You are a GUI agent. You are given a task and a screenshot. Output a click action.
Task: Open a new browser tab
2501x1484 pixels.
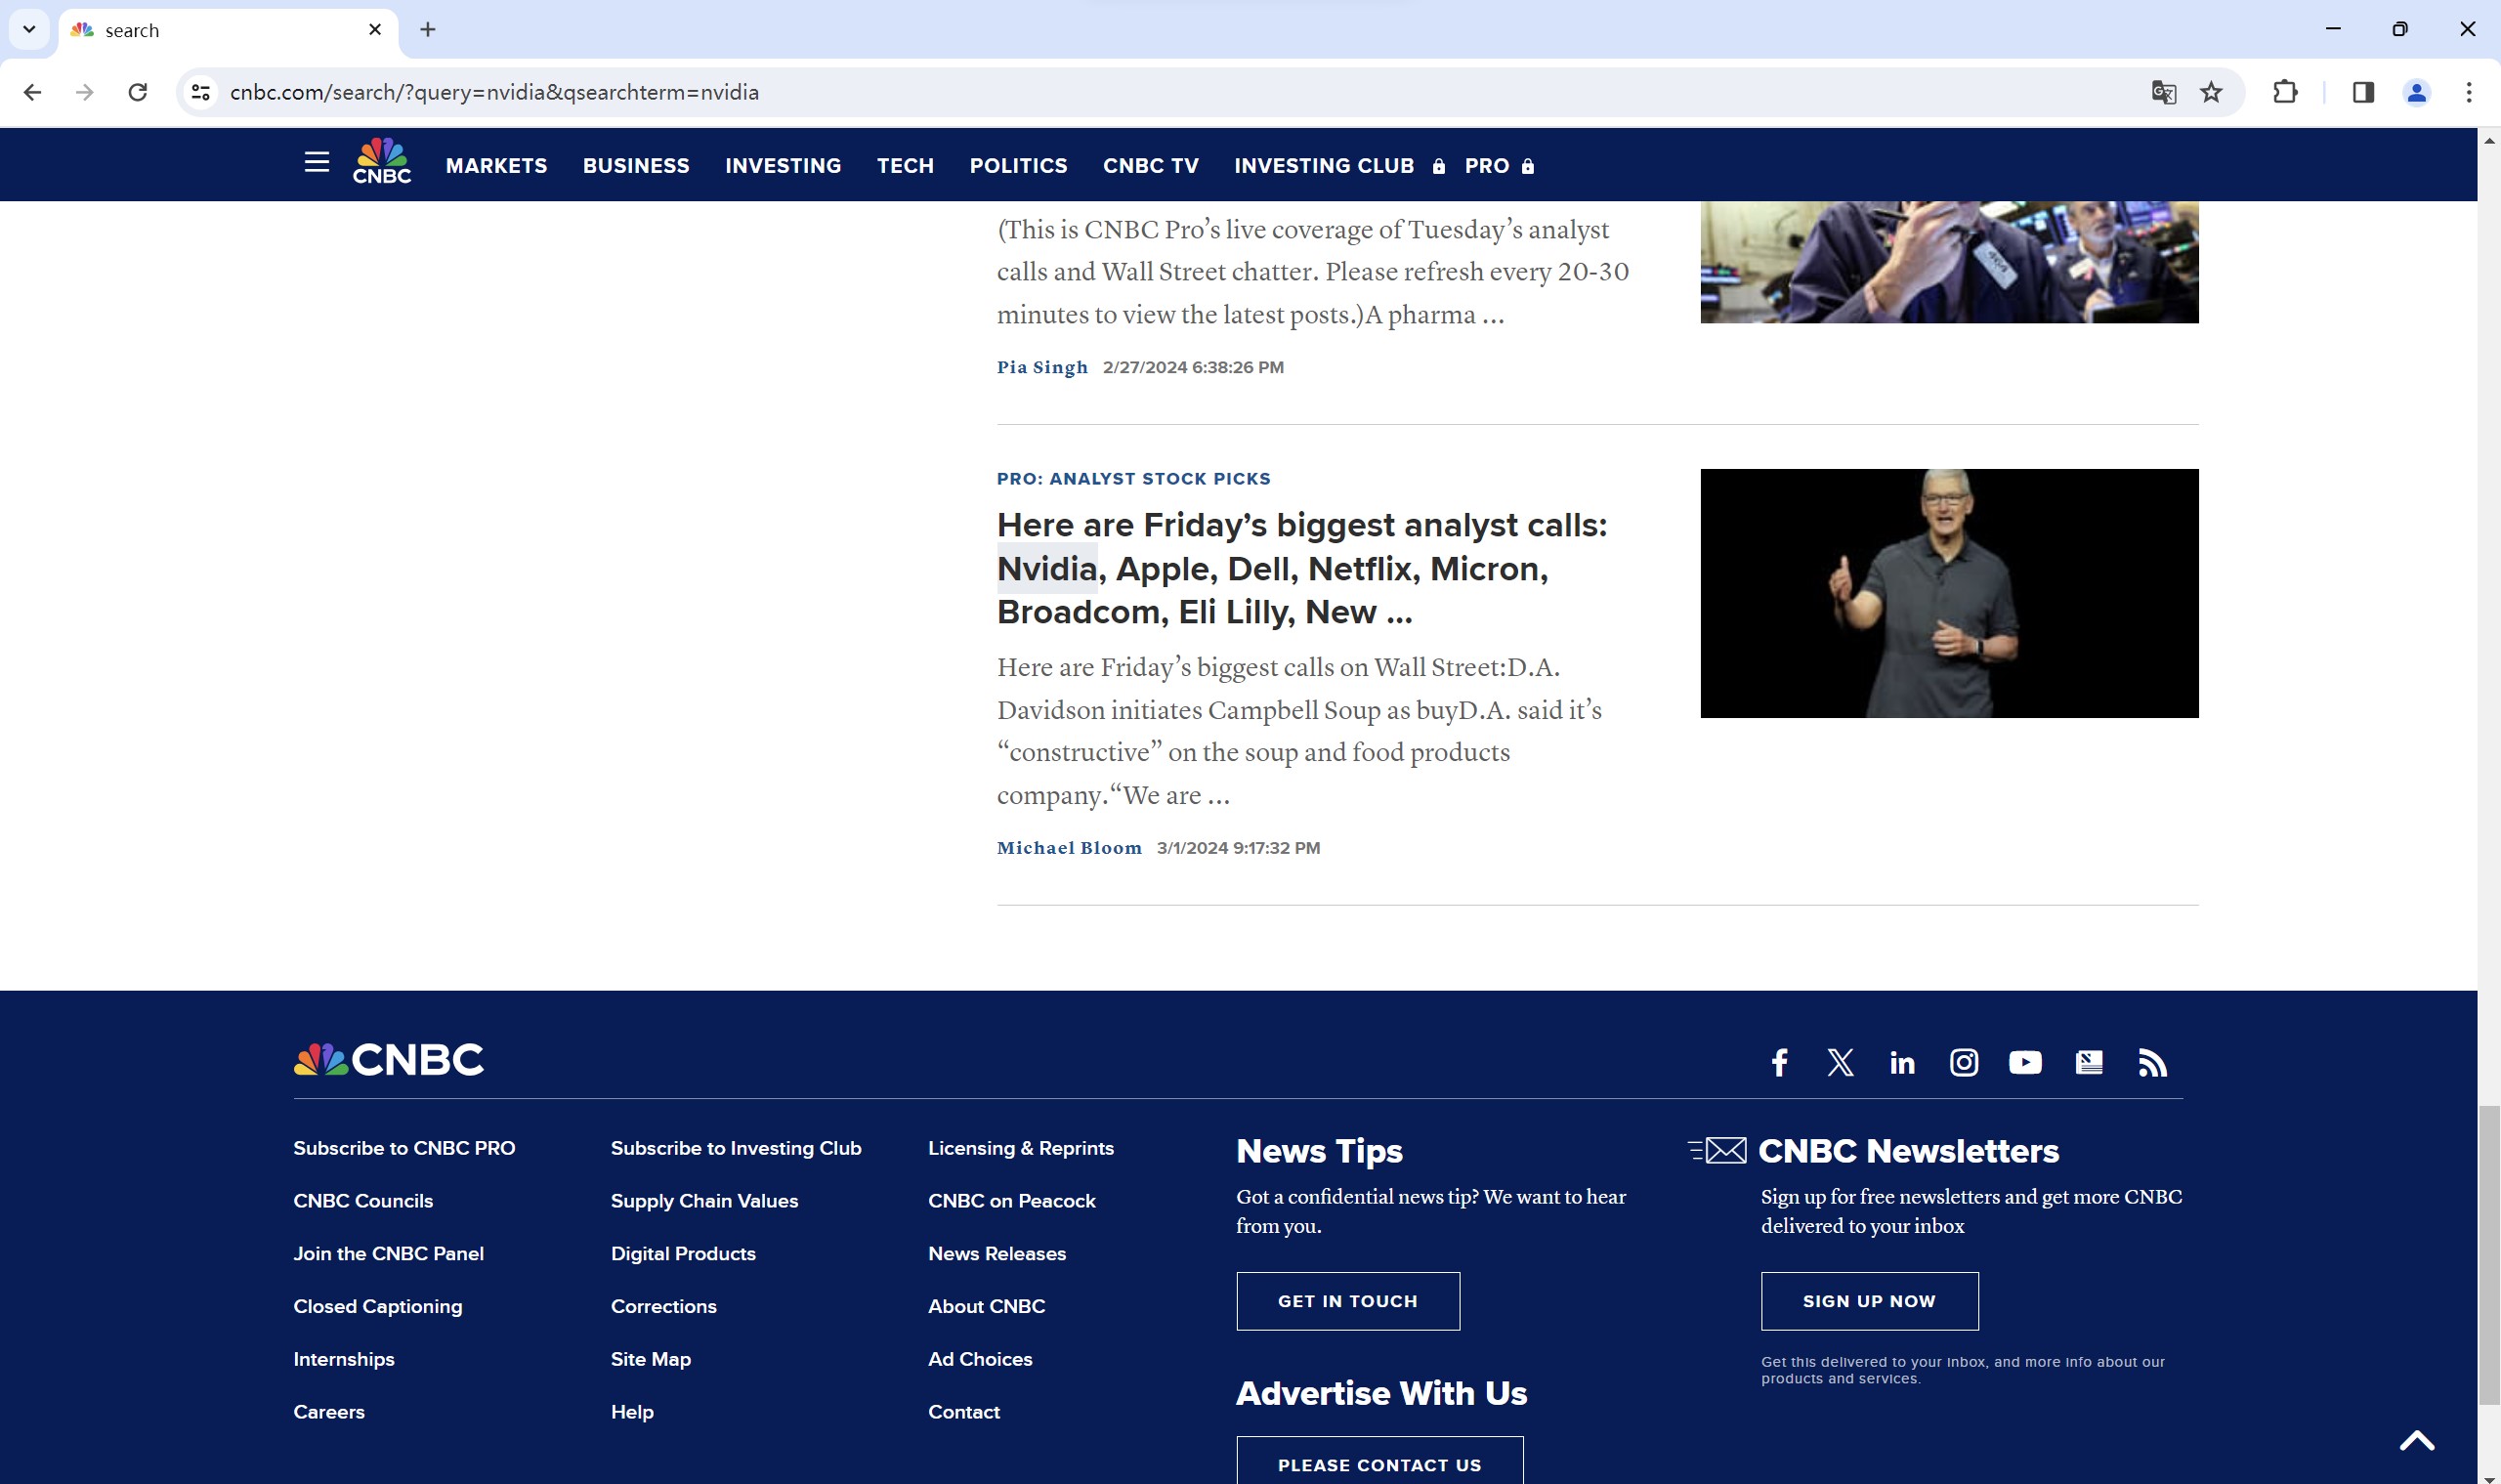(x=428, y=30)
